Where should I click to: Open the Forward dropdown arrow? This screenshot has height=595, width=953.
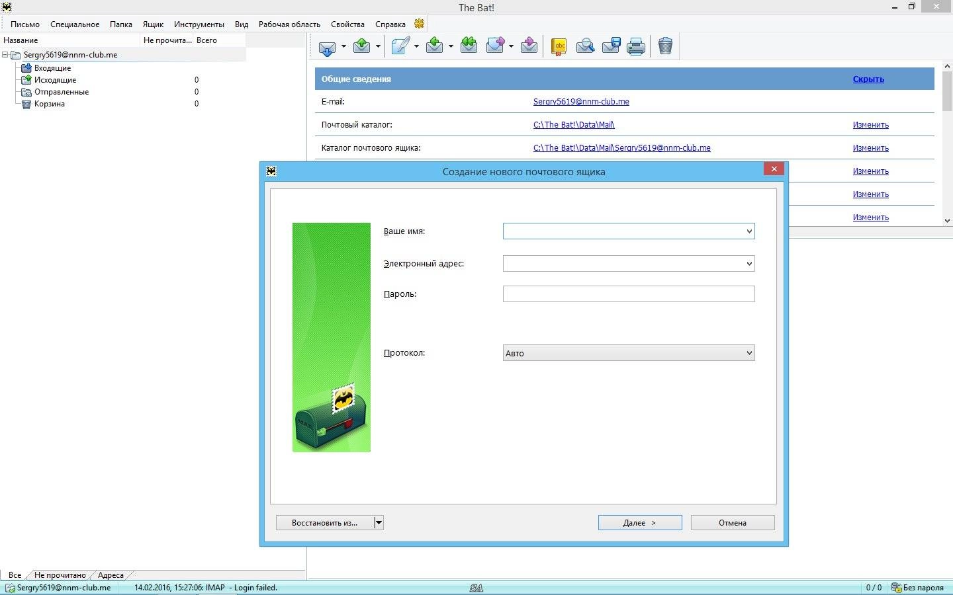click(x=511, y=46)
